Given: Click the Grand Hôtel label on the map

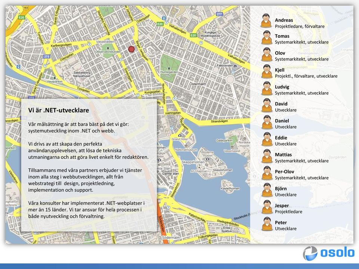Looking at the screenshot, I should pyautogui.click(x=179, y=139).
